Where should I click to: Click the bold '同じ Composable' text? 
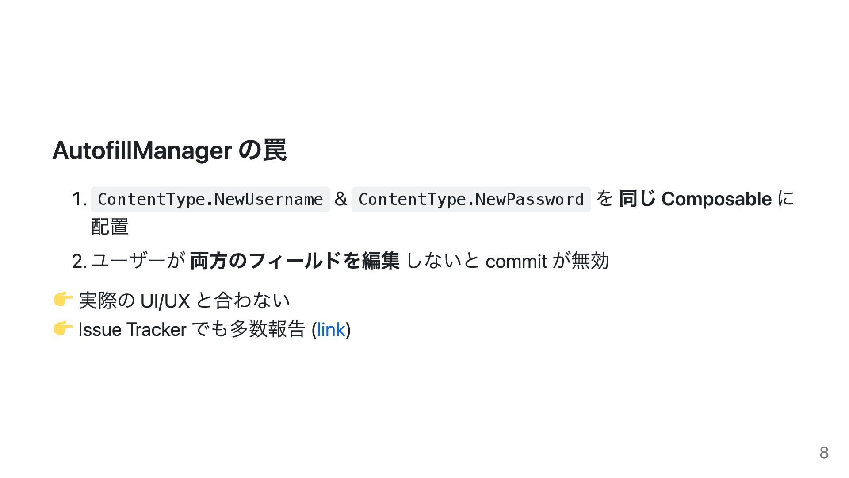695,199
